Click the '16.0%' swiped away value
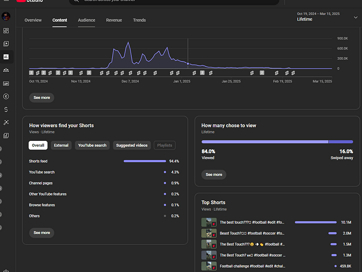This screenshot has height=272, width=362. [x=346, y=151]
